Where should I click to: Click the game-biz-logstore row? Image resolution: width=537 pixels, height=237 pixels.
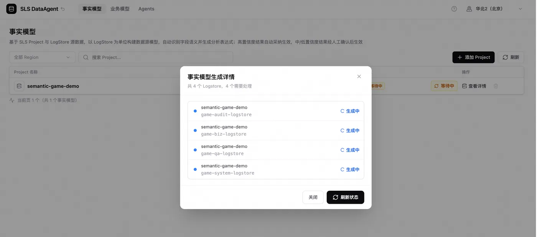coord(276,131)
